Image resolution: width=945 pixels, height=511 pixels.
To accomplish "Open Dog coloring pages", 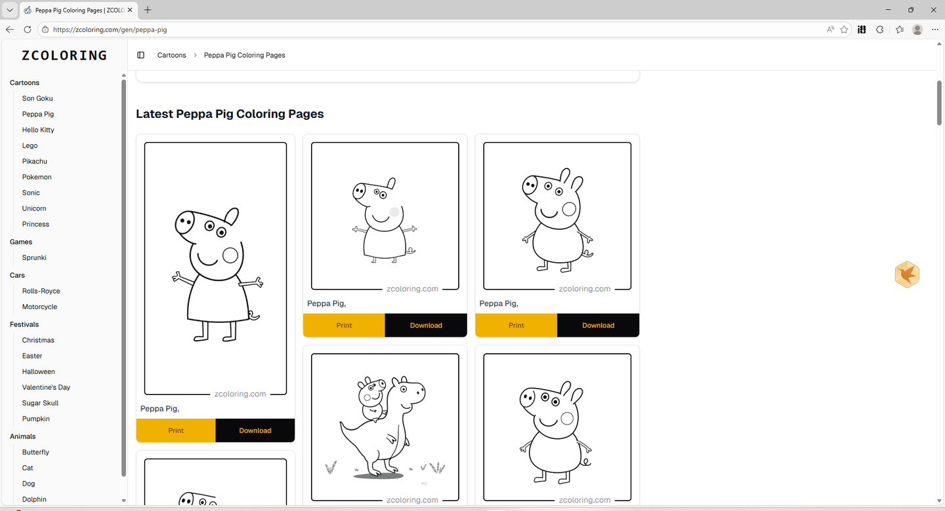I will click(x=29, y=483).
